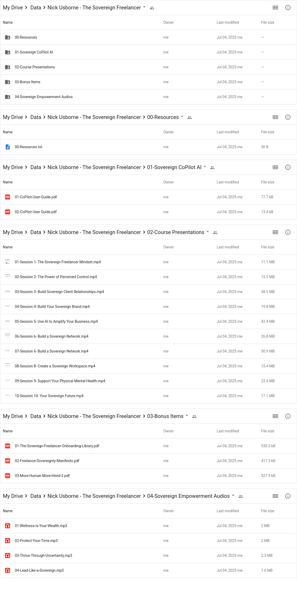
Task: Click the 04-Sovereign Empowerment Audios folder icon
Action: point(8,97)
